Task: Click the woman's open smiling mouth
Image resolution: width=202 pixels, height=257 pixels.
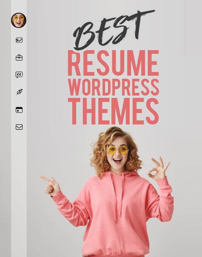Action: [x=117, y=160]
